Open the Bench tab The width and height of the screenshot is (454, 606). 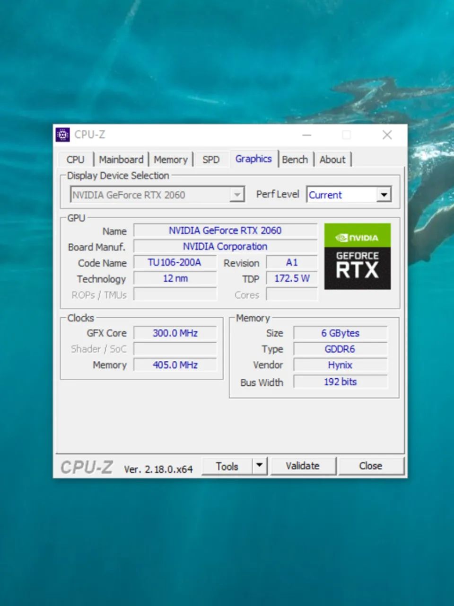tap(295, 160)
